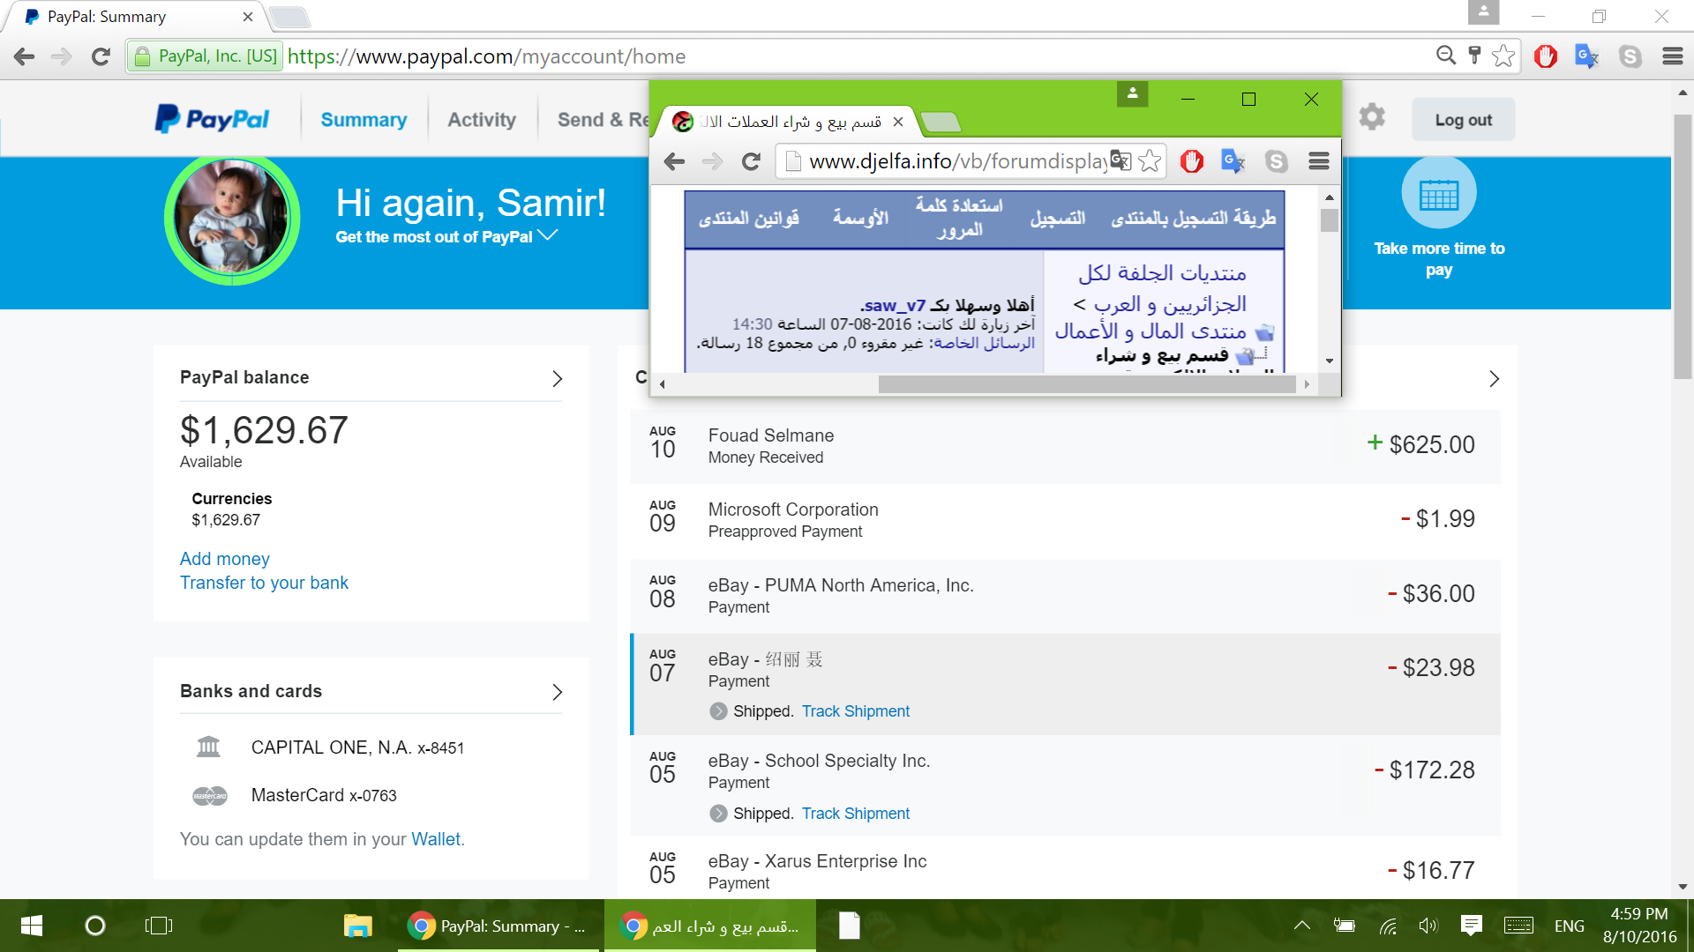Reload the PayPal page in main browser

(101, 56)
